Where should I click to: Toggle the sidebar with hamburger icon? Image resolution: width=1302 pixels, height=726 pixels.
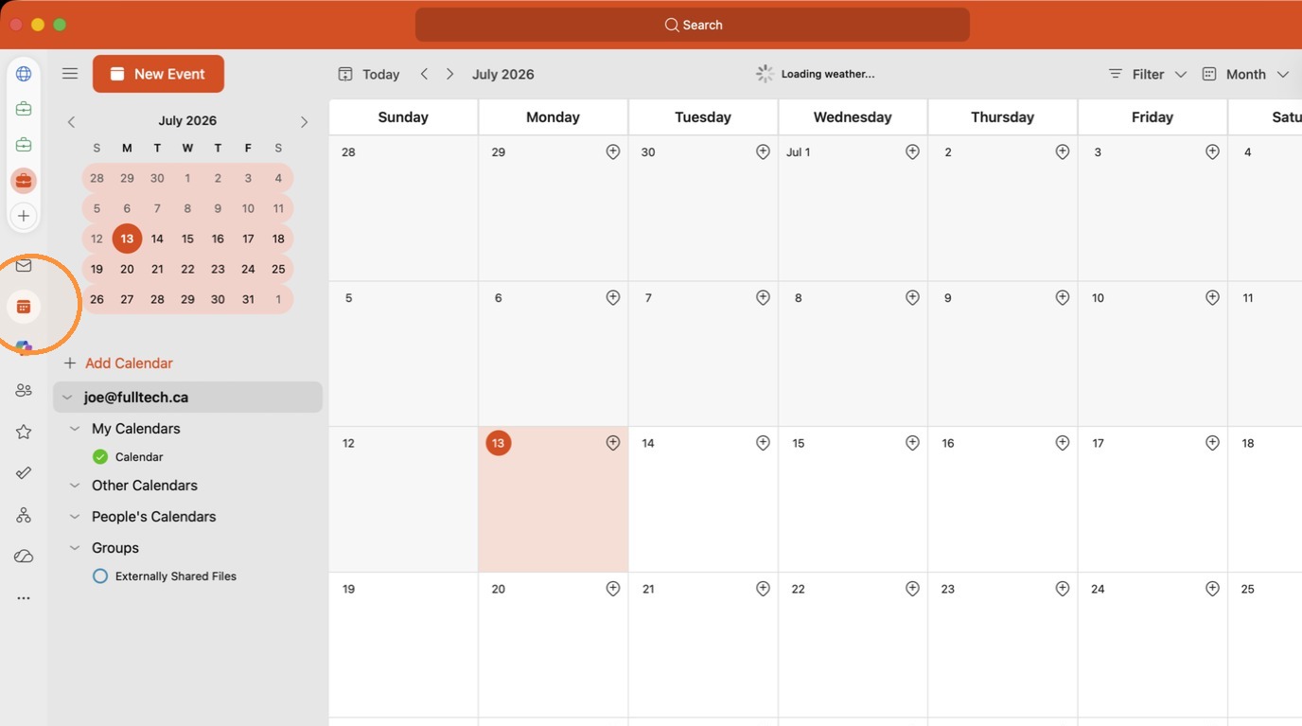coord(70,74)
